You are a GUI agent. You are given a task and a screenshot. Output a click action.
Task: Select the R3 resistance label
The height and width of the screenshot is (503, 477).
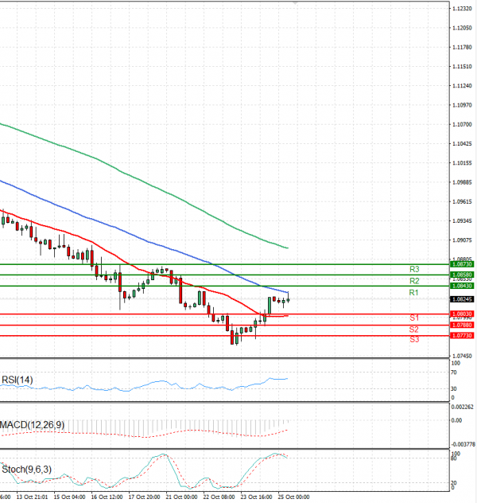[x=414, y=269]
